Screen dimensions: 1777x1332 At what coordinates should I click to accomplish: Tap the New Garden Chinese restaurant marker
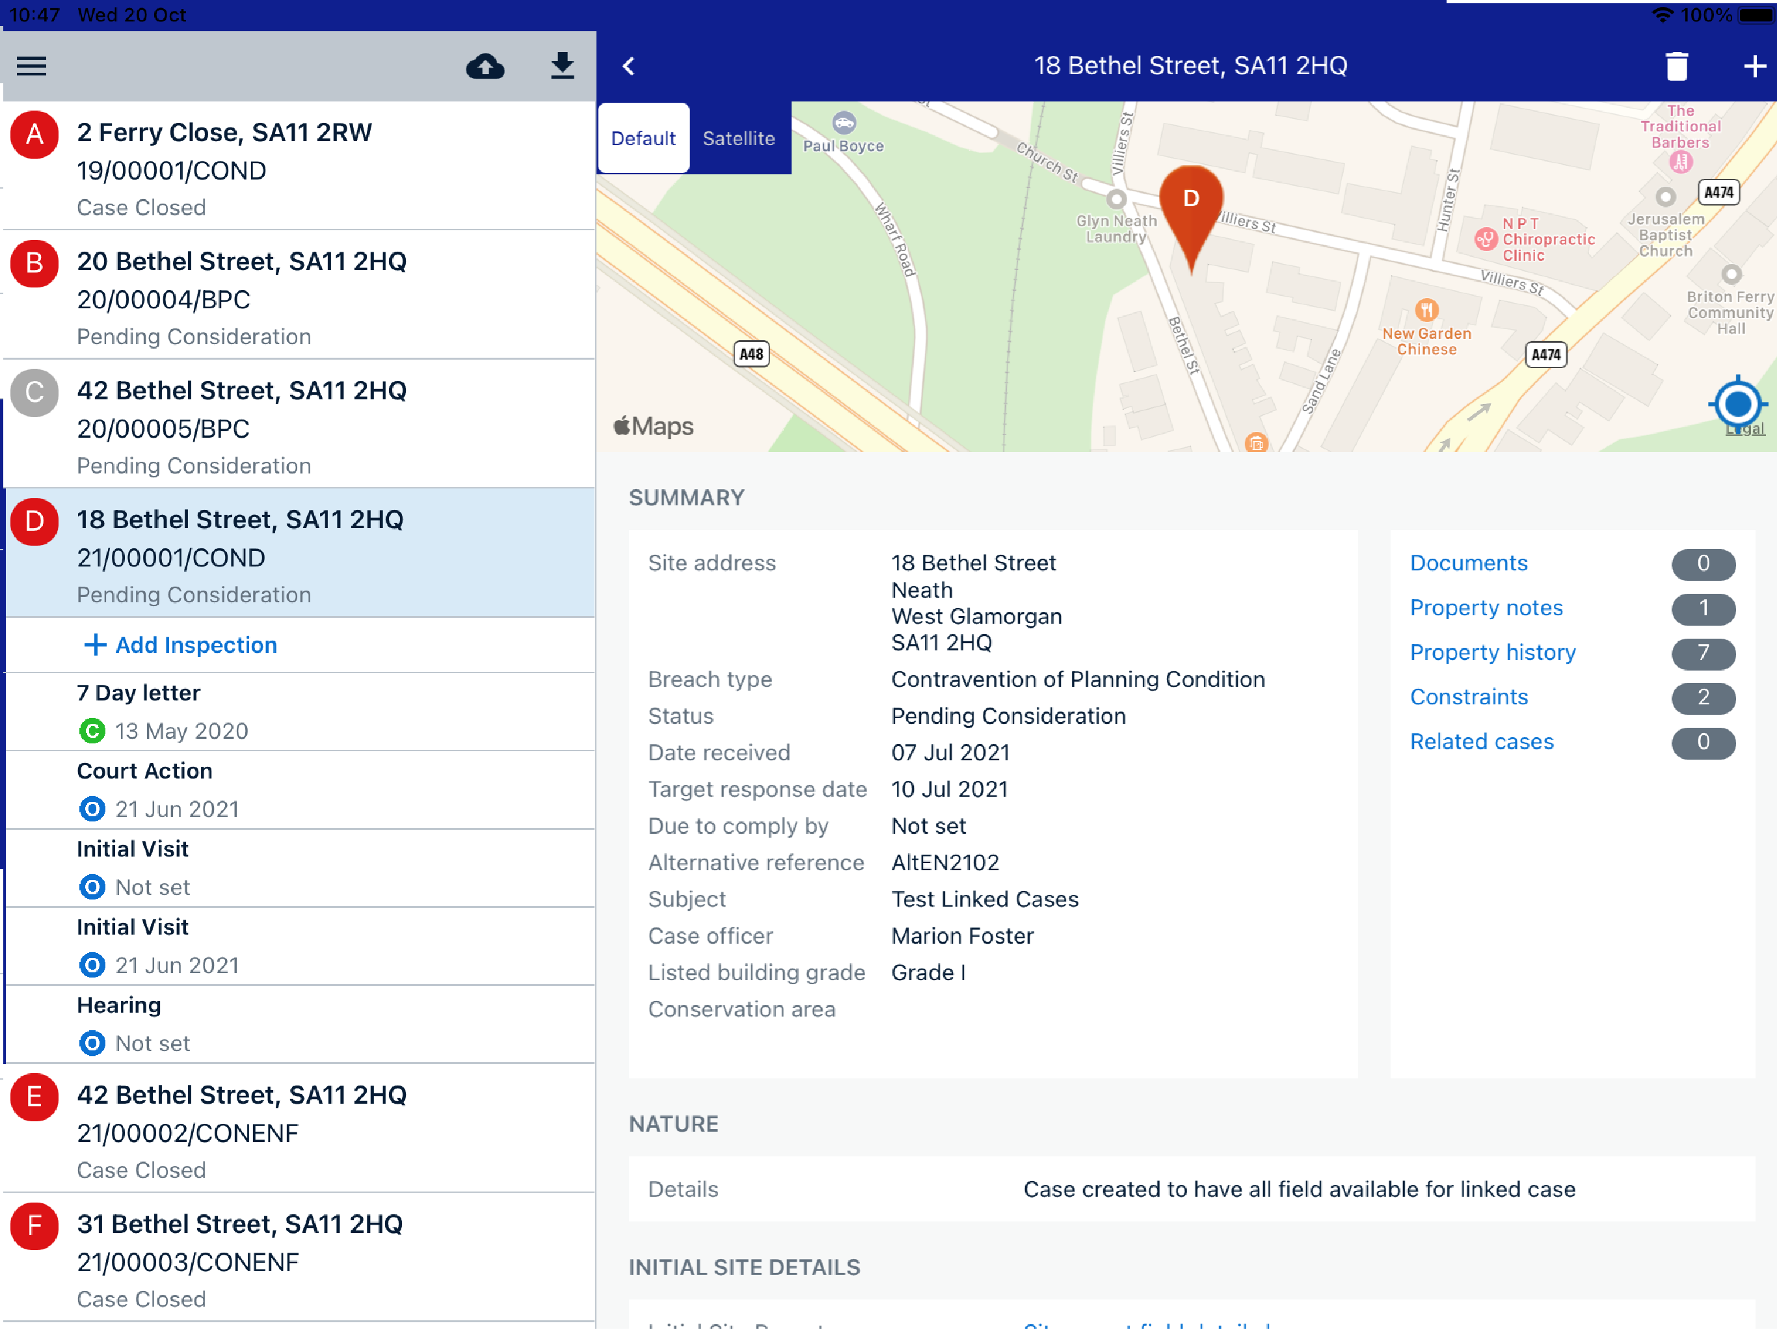[1426, 310]
